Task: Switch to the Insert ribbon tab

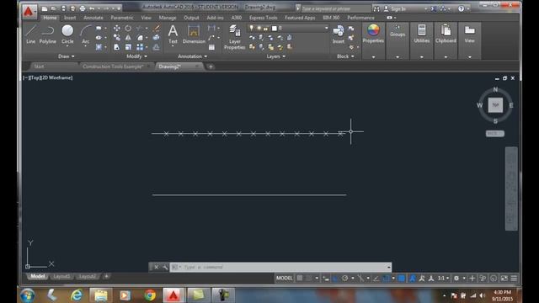Action: point(70,18)
